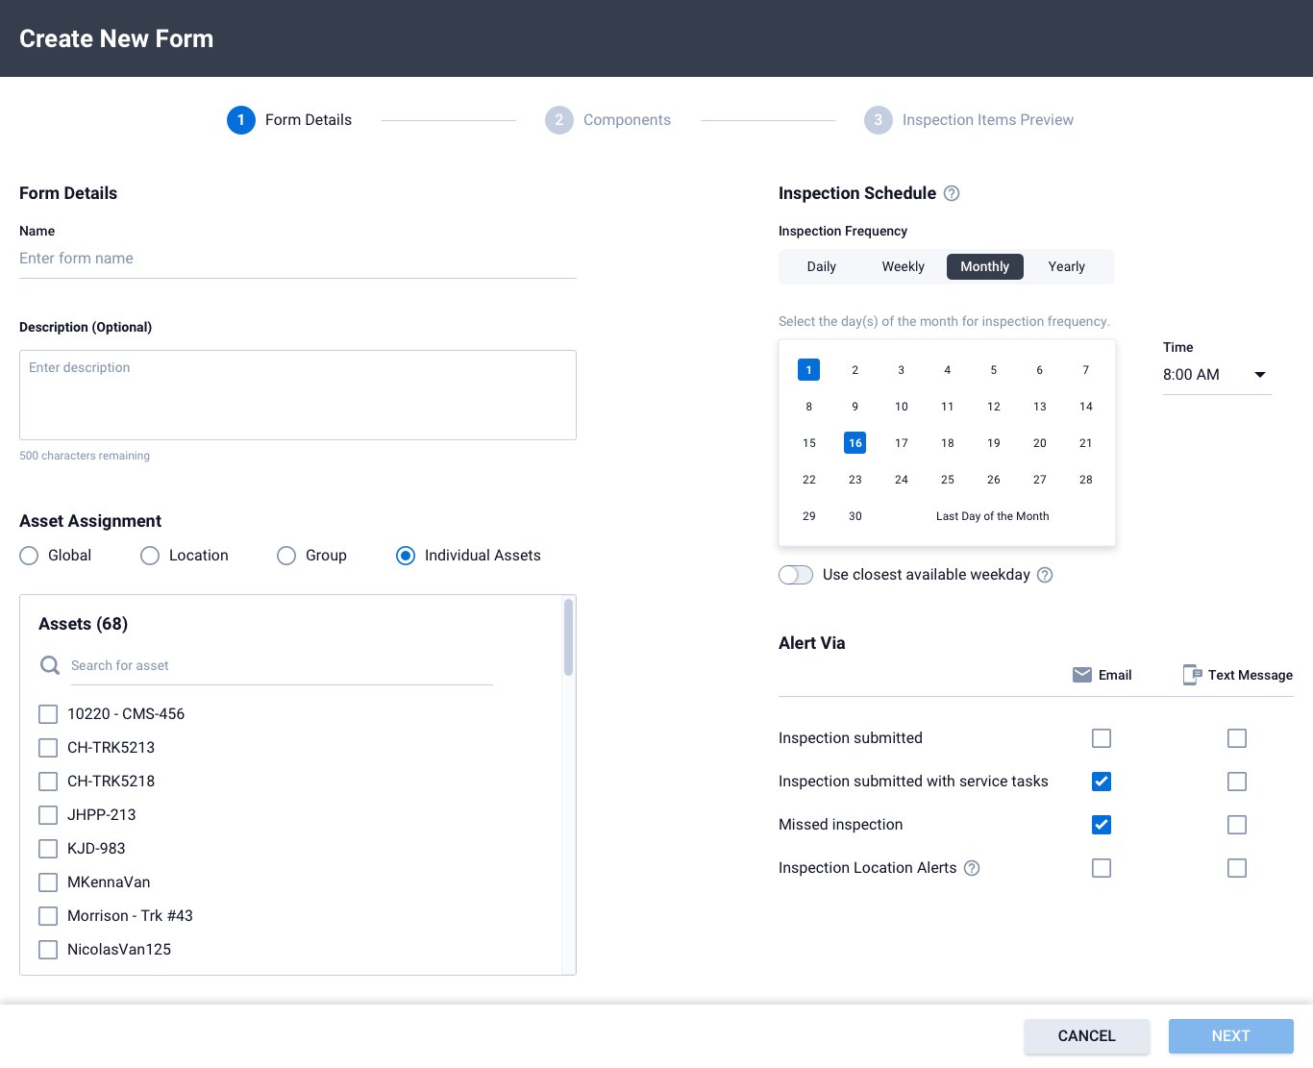Check the Email box for Inspection submitted
Image resolution: width=1313 pixels, height=1068 pixels.
pos(1101,738)
